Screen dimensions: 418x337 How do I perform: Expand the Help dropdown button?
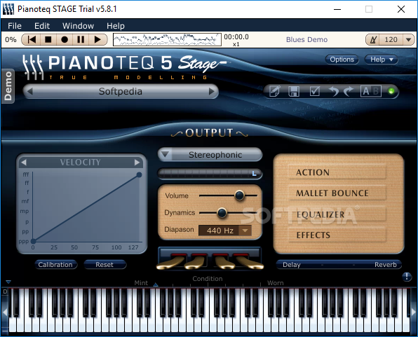(382, 60)
